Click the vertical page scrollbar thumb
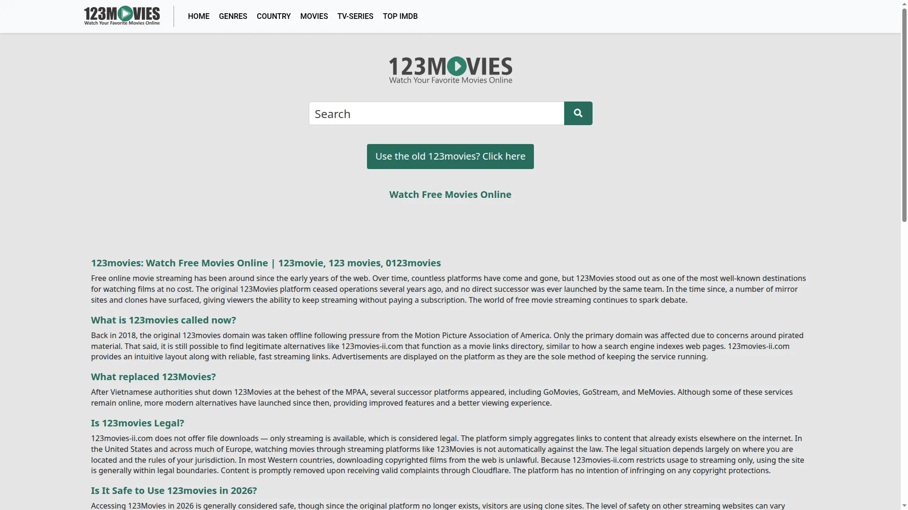908x510 pixels. point(904,116)
